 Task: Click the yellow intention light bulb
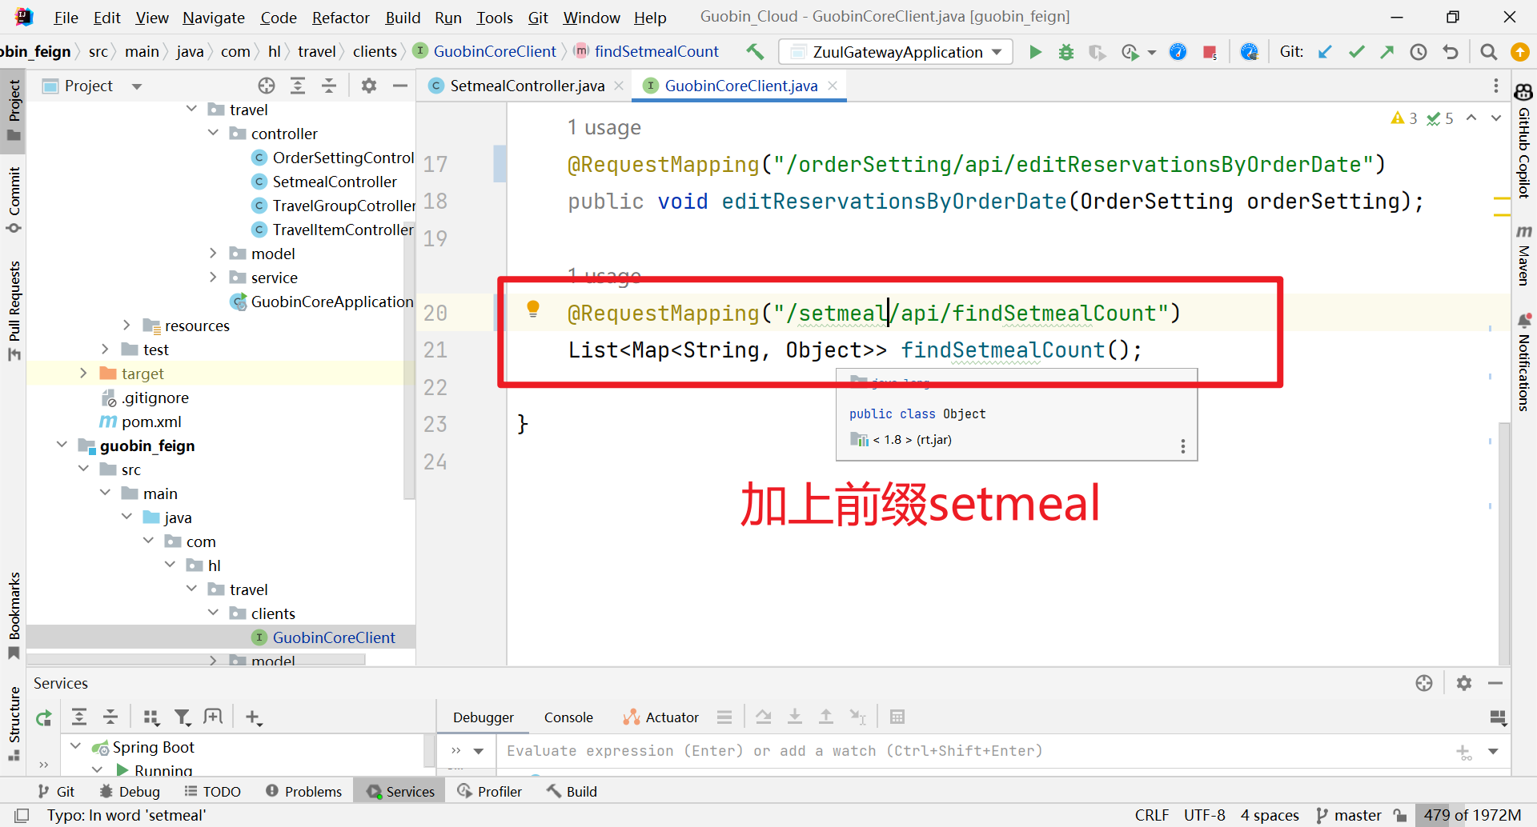click(x=533, y=309)
